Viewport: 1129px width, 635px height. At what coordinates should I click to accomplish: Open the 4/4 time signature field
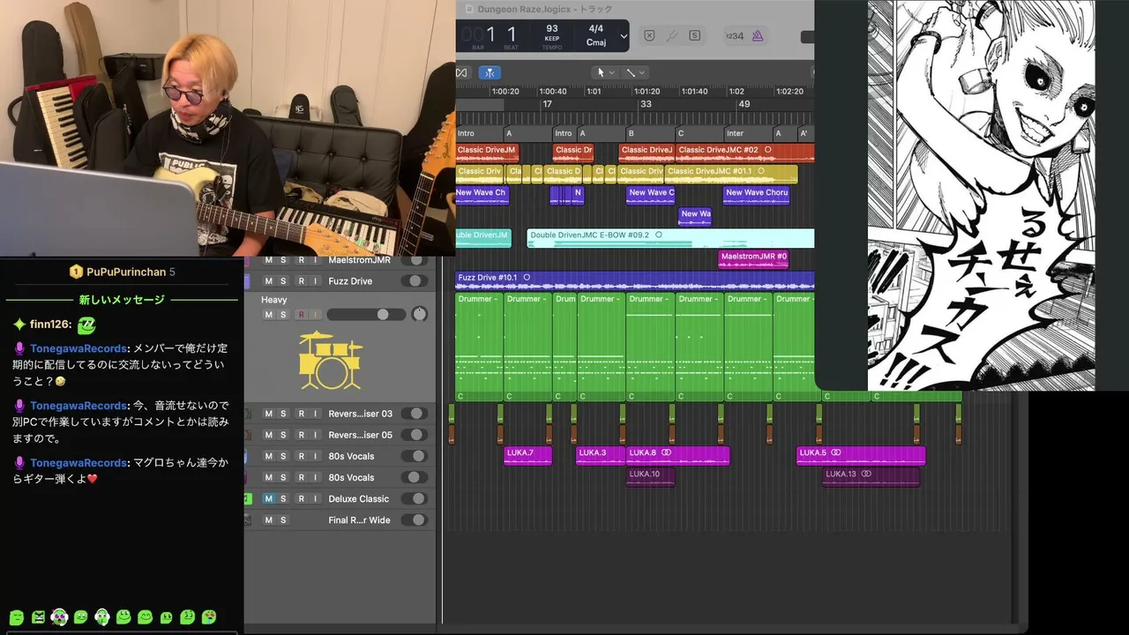[596, 29]
